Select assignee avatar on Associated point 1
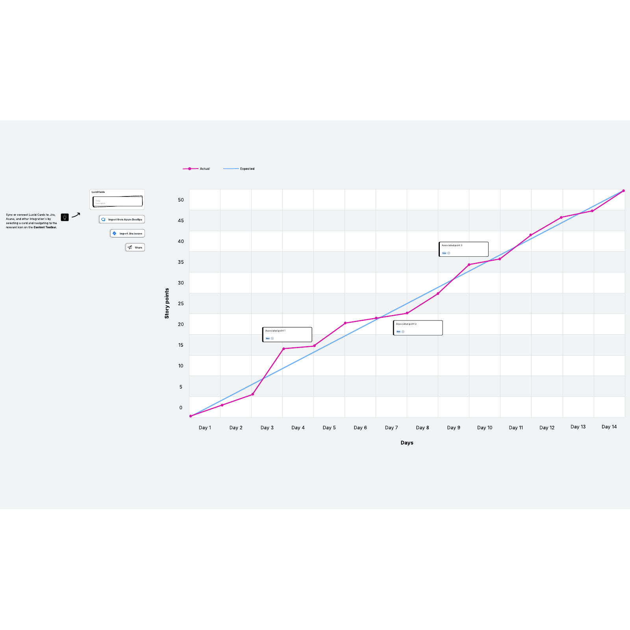This screenshot has width=630, height=630. tap(272, 338)
